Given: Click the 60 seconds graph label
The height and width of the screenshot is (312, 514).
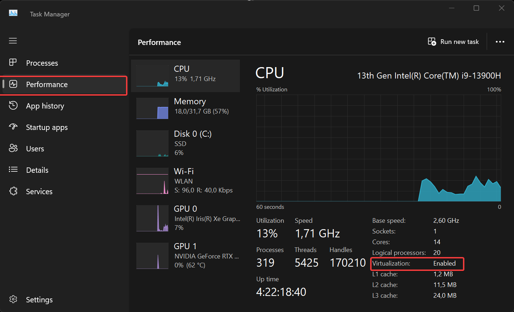Looking at the screenshot, I should click(270, 207).
